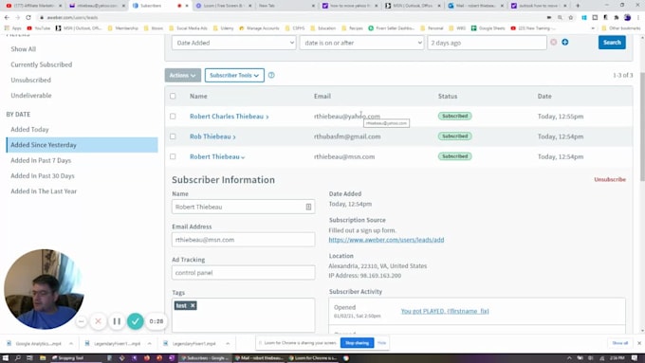This screenshot has height=363, width=645.
Task: Click the contact card icon in Name field
Action: [x=308, y=207]
